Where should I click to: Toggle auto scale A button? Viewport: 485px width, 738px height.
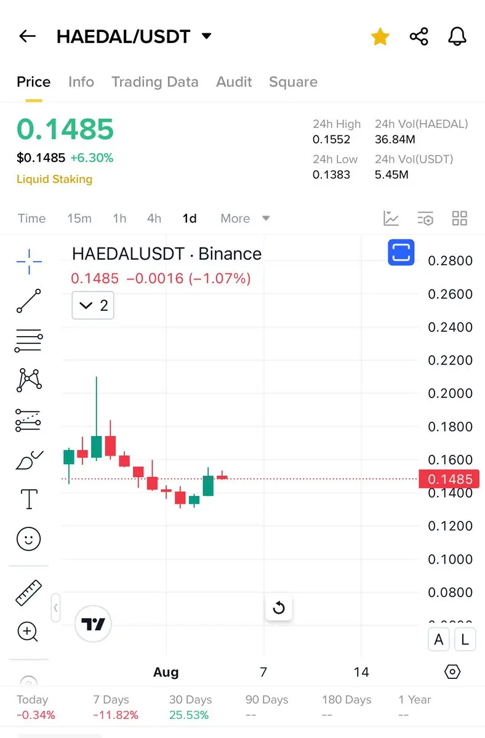coord(438,640)
